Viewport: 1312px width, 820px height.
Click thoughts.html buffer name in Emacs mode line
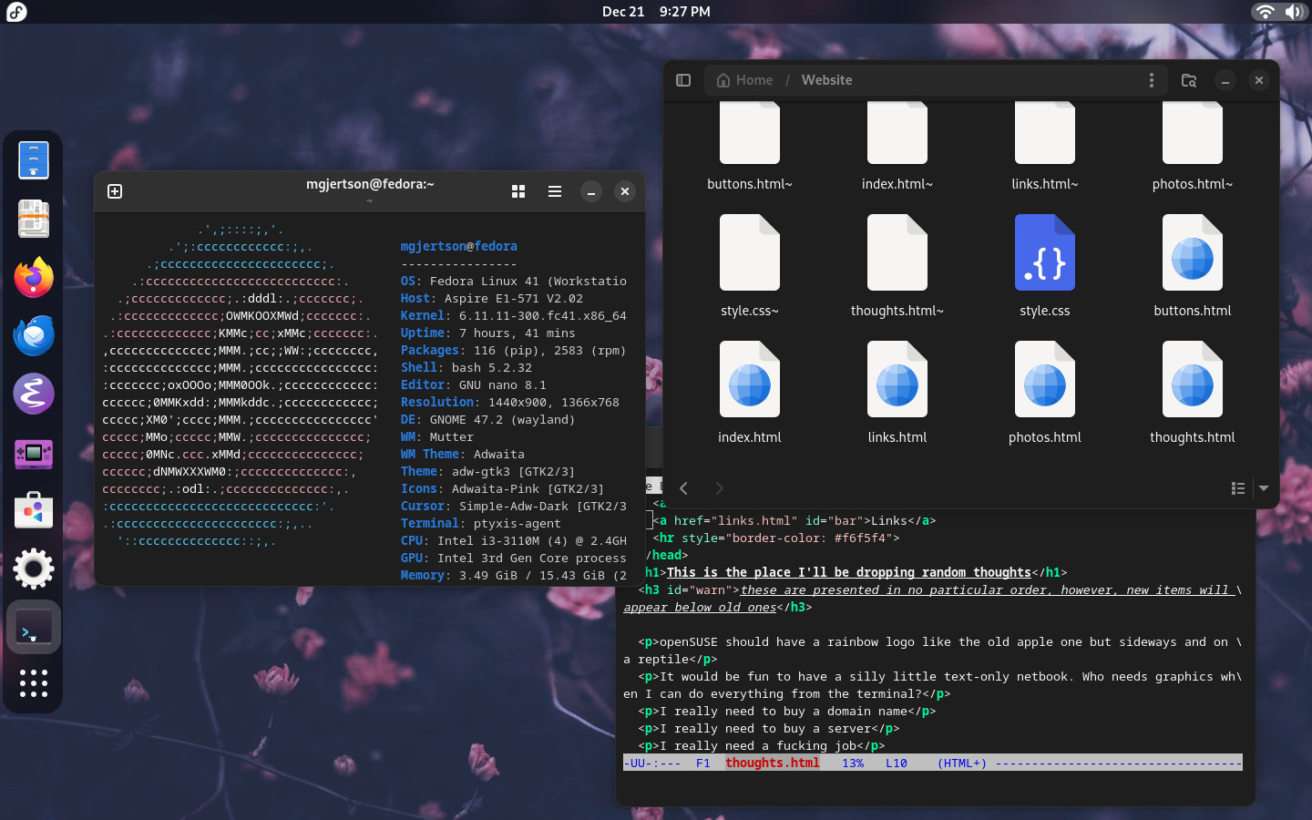point(773,763)
